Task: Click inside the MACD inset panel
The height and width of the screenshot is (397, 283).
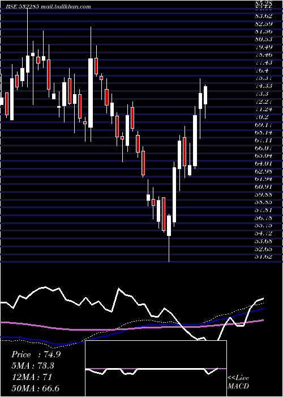Action: click(x=156, y=369)
